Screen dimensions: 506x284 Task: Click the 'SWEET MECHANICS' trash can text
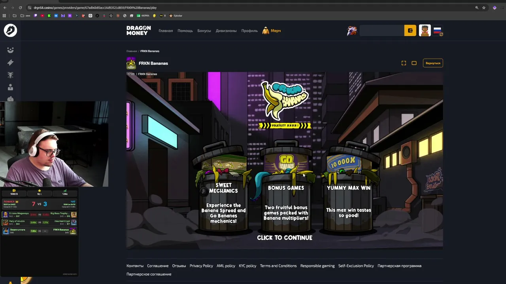(223, 188)
